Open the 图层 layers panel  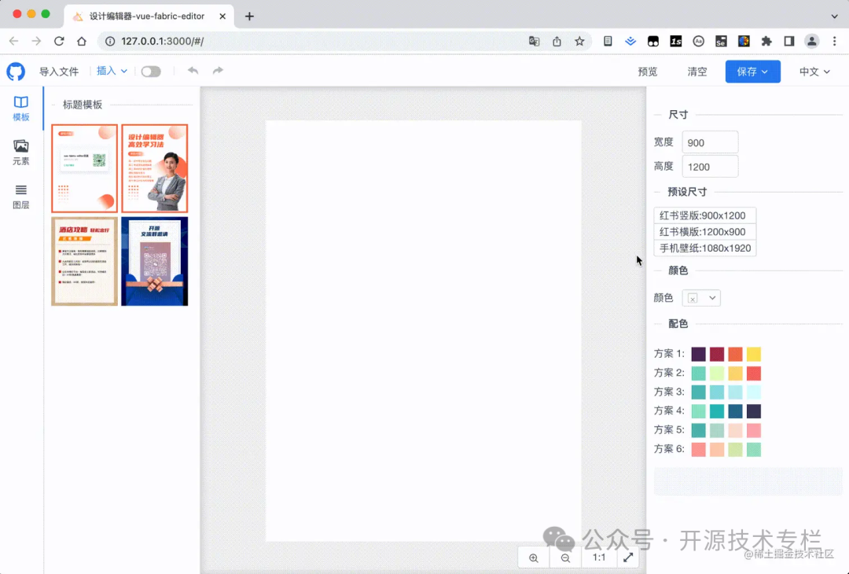click(21, 197)
